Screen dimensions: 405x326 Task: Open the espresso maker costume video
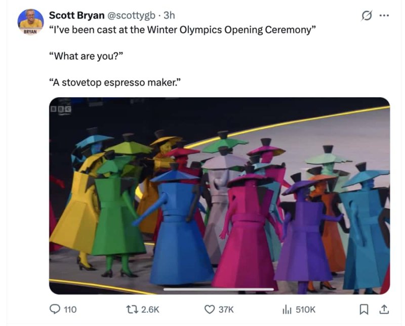pos(219,195)
